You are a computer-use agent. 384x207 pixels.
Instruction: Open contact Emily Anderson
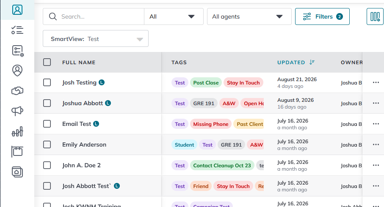(84, 144)
